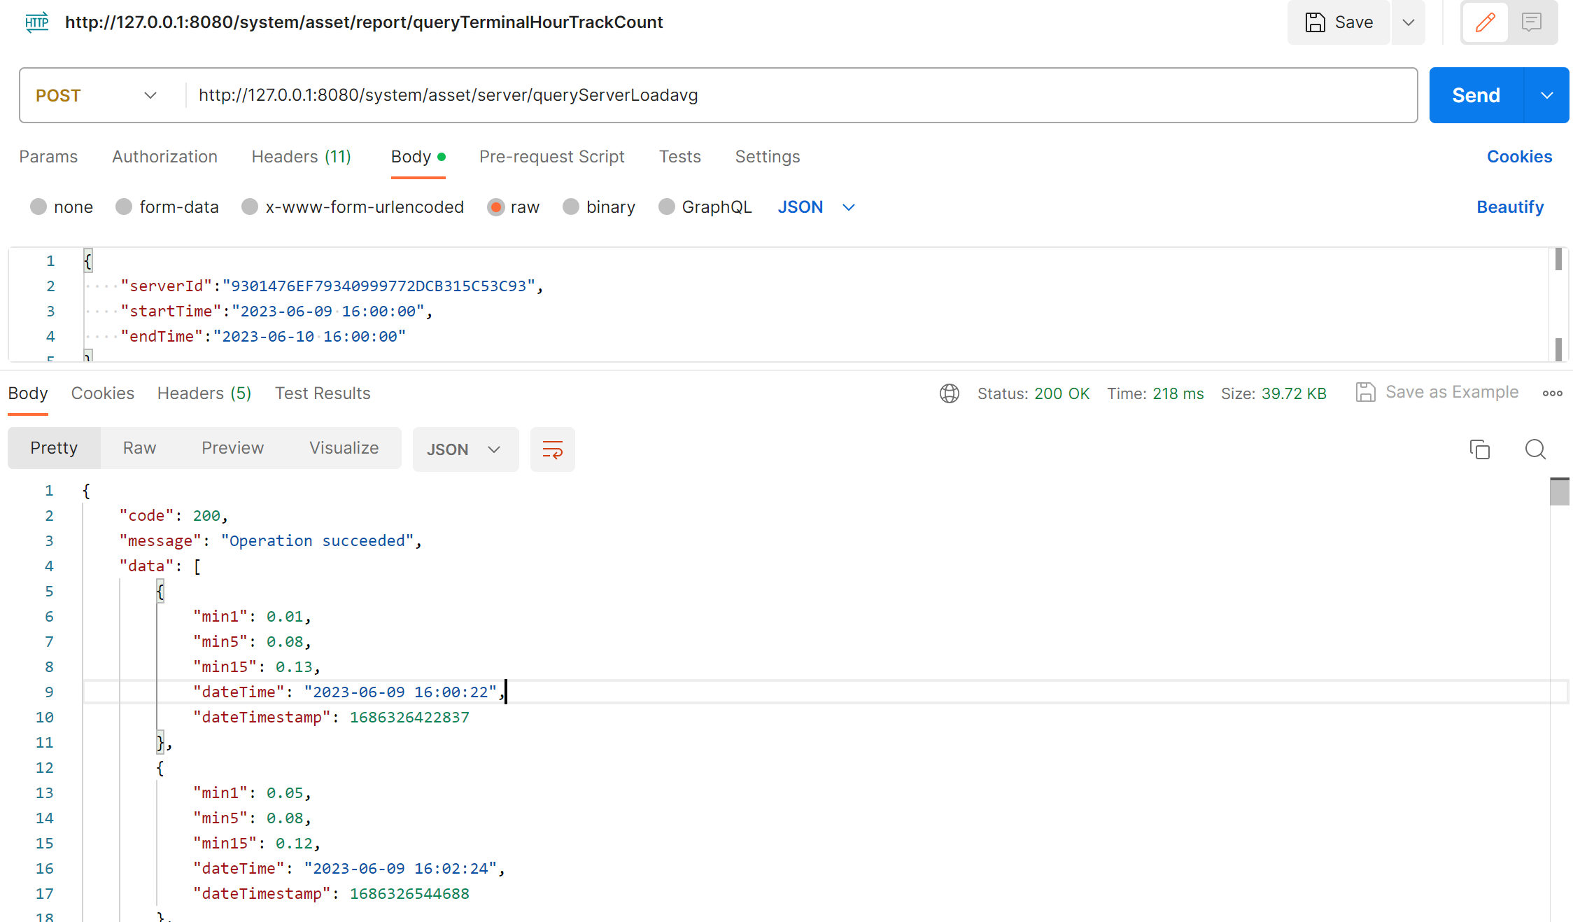This screenshot has width=1573, height=922.
Task: Click the Beautify link
Action: [1509, 207]
